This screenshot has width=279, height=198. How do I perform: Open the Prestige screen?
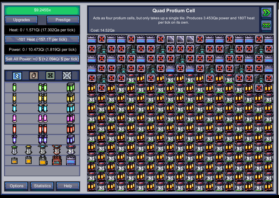click(x=63, y=20)
